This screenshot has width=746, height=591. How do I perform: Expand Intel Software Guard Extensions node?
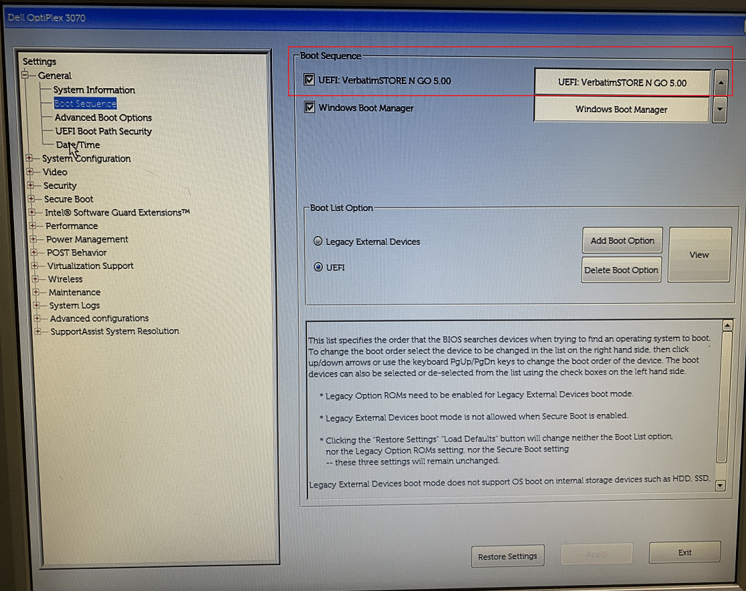[x=32, y=212]
